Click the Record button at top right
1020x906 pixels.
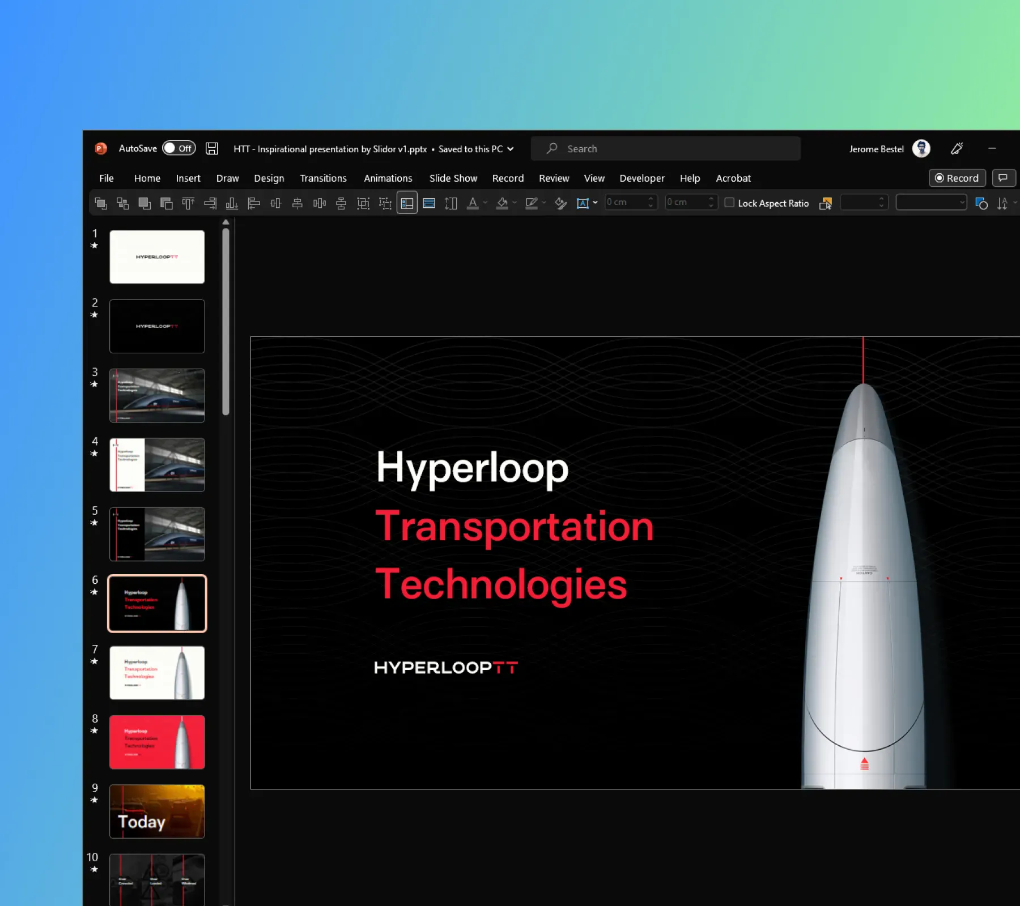(957, 178)
